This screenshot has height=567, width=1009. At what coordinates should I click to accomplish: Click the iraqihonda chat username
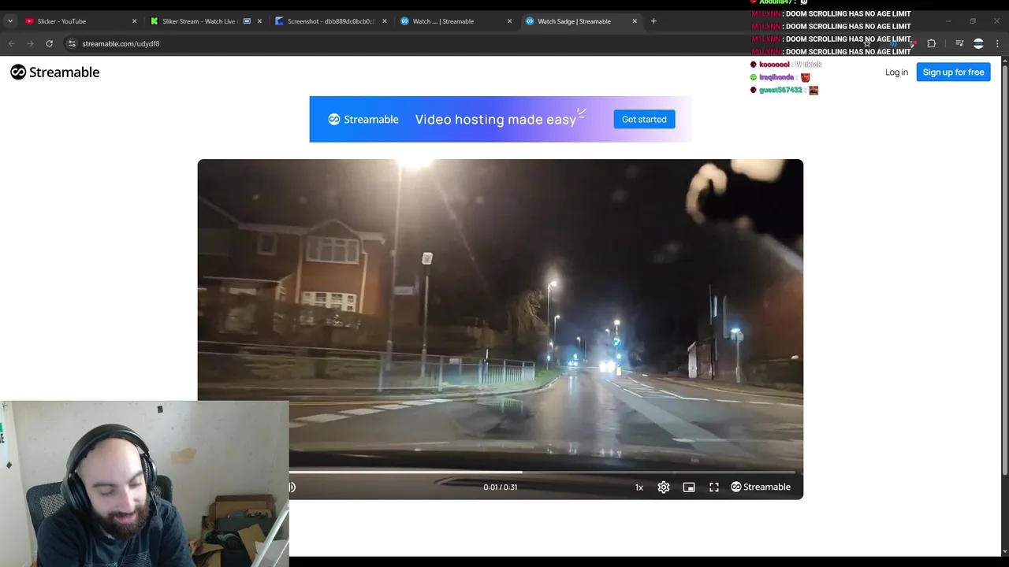(x=776, y=77)
